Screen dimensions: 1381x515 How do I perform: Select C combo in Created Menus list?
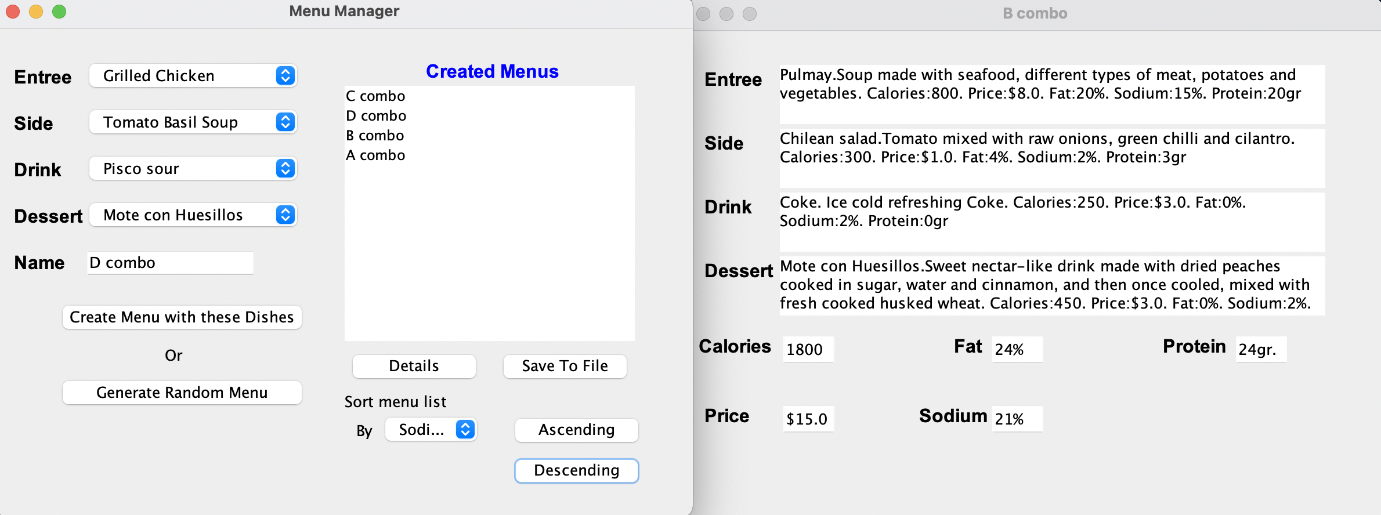pos(375,96)
